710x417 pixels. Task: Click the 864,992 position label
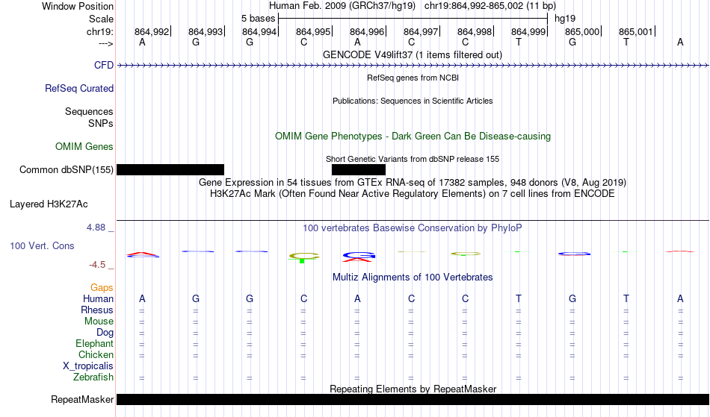(152, 31)
